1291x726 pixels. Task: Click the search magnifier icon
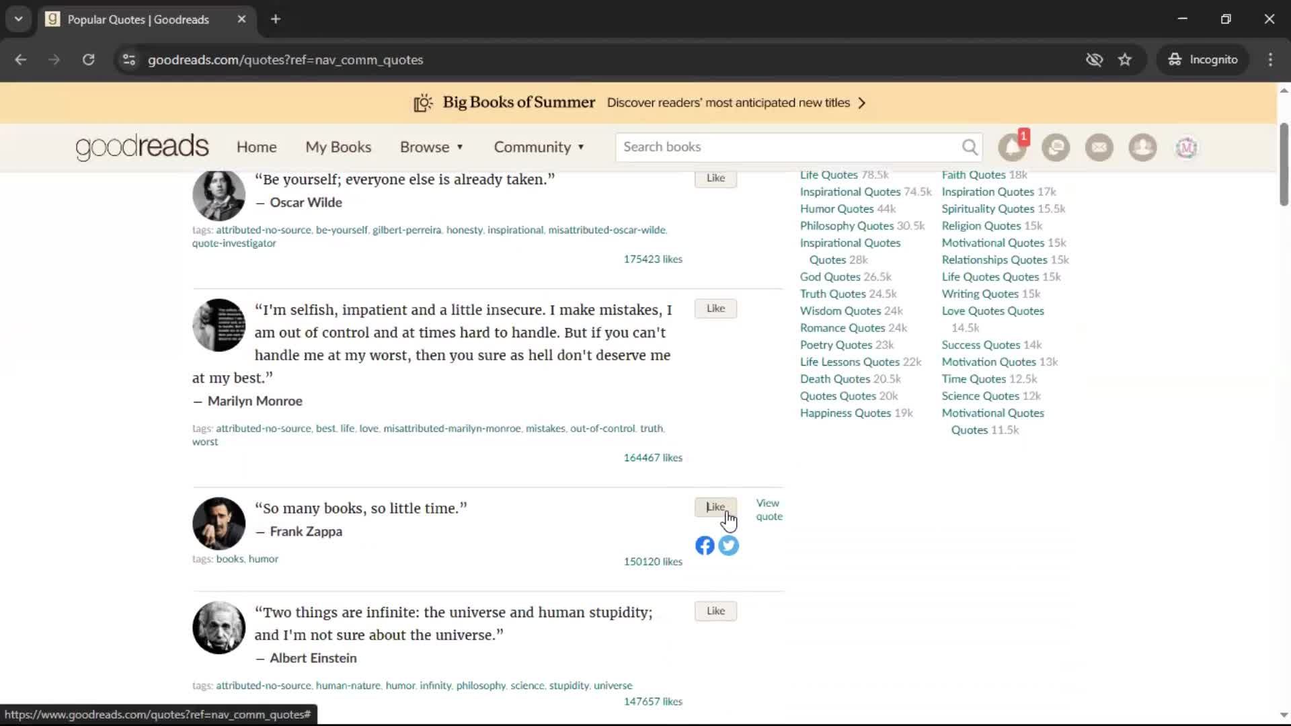970,147
